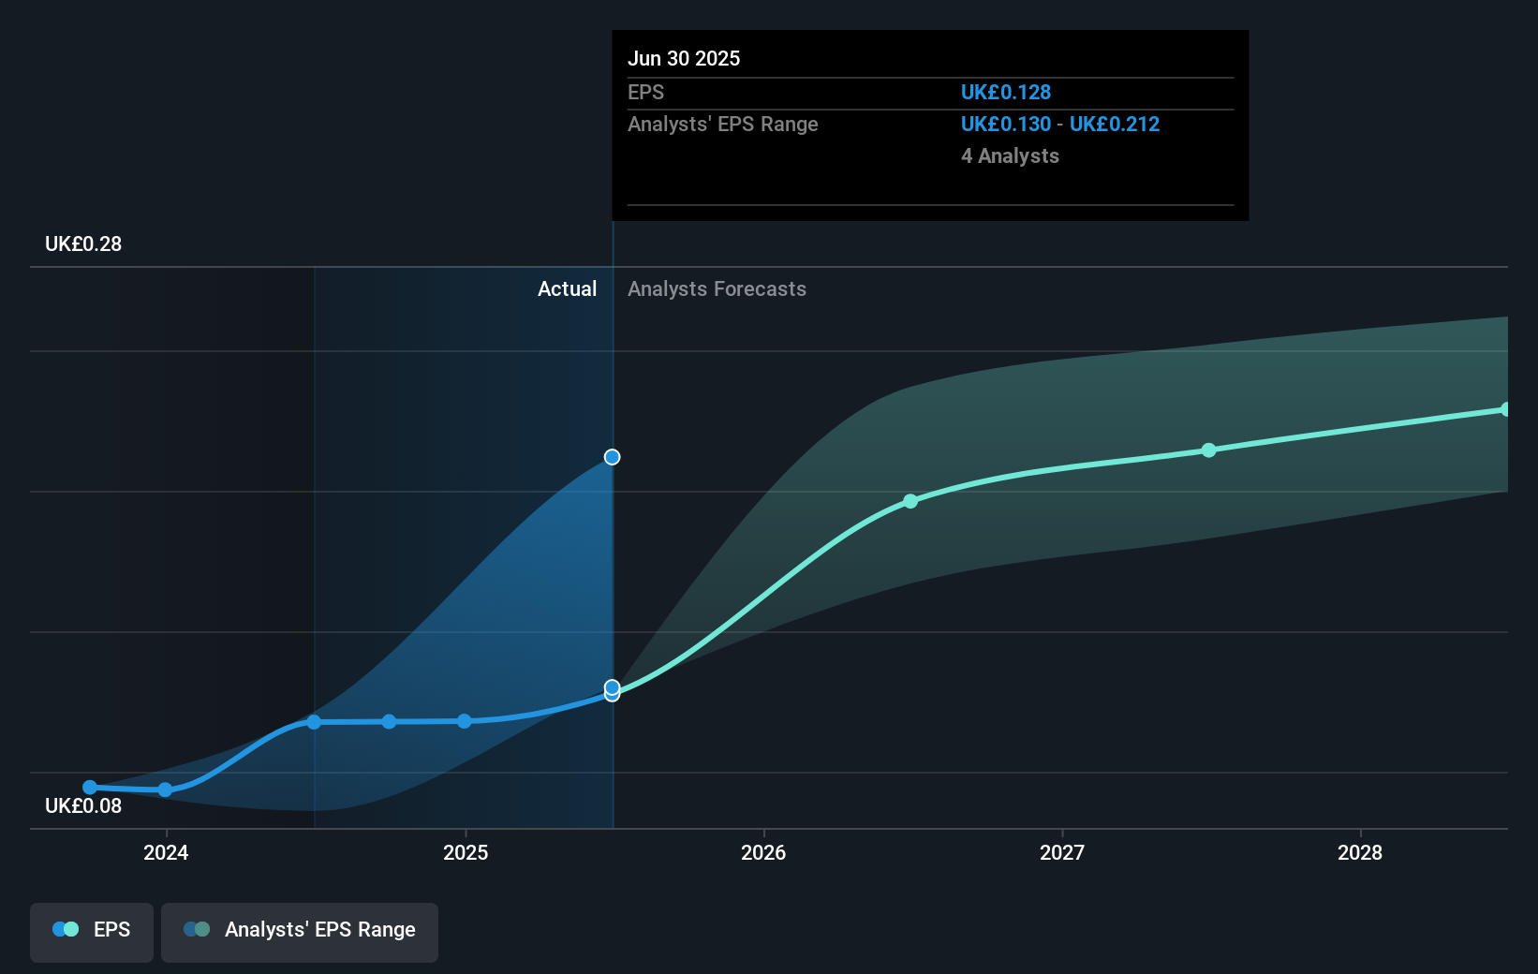Switch to the Analysts Forecasts section label

pyautogui.click(x=717, y=288)
